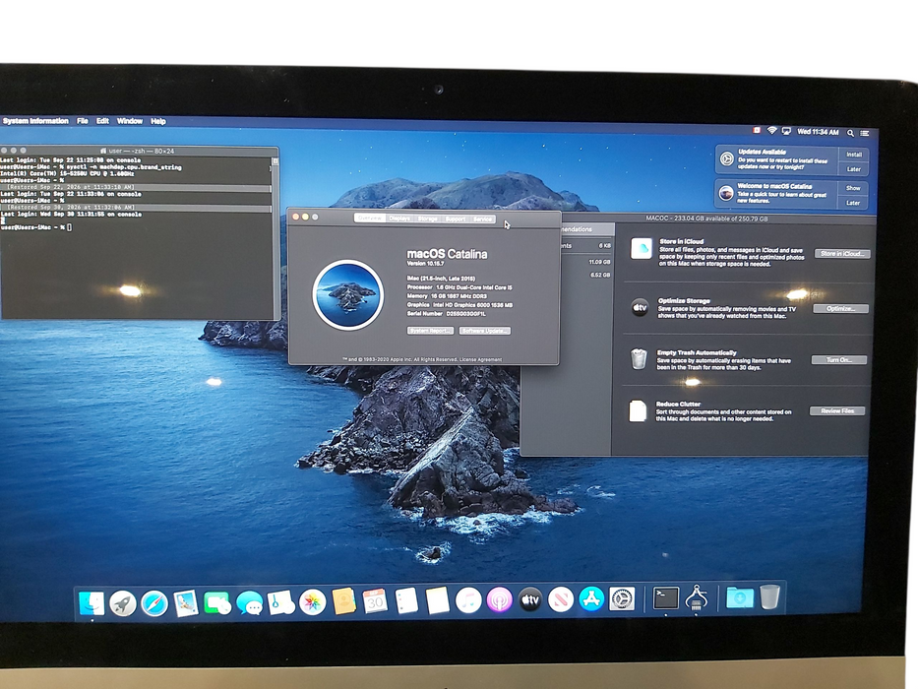Launch Safari from the dock
Screen dimensions: 918x689
point(153,603)
